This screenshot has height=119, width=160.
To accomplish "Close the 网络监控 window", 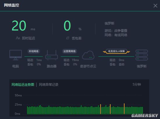I will click(155, 6).
